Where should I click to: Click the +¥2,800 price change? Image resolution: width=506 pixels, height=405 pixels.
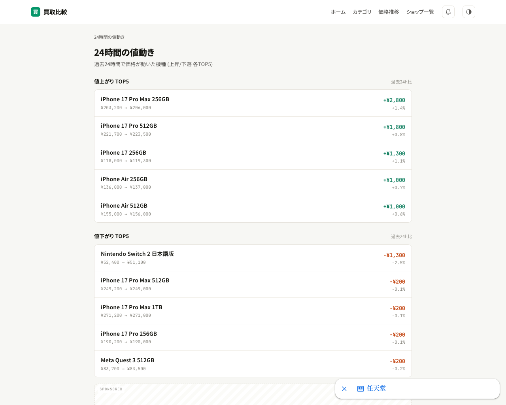pyautogui.click(x=394, y=100)
